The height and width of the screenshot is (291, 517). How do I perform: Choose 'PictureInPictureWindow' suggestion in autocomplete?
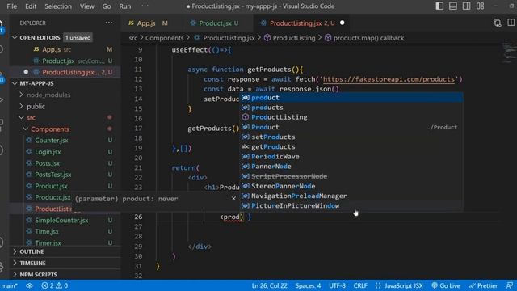click(x=351, y=205)
